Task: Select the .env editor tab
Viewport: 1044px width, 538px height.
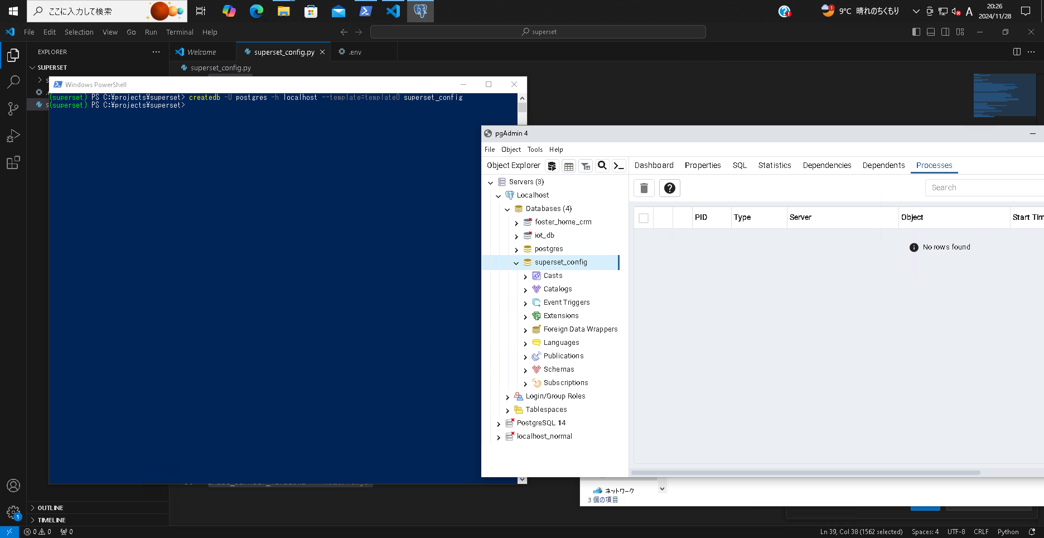Action: click(x=355, y=52)
